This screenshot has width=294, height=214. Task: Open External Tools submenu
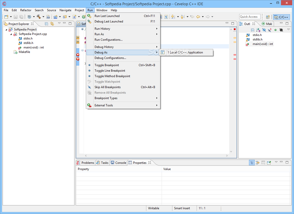[x=123, y=105]
